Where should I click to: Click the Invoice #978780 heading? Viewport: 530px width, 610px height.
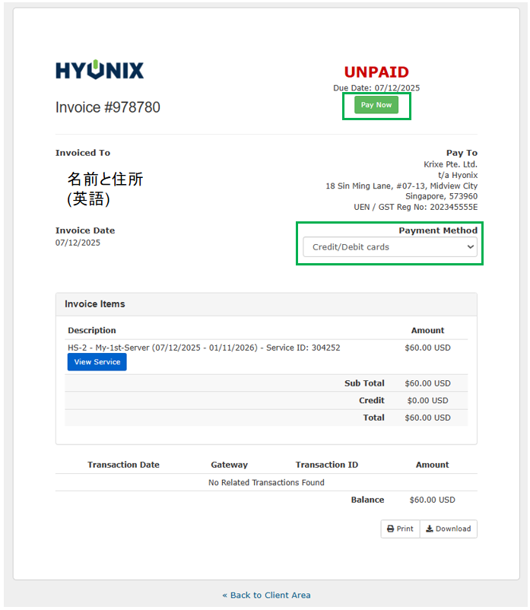[x=108, y=107]
